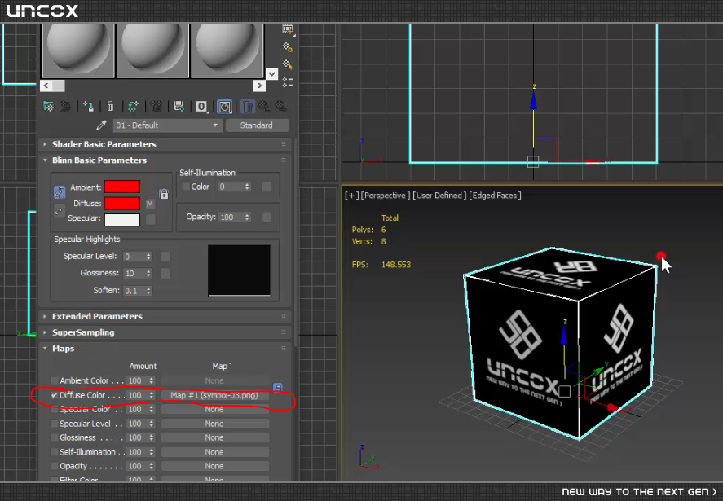
Task: Click Go Forward to Sibling icon
Action: 281,107
